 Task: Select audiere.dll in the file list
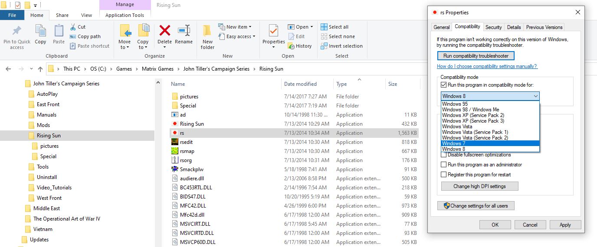coord(192,179)
